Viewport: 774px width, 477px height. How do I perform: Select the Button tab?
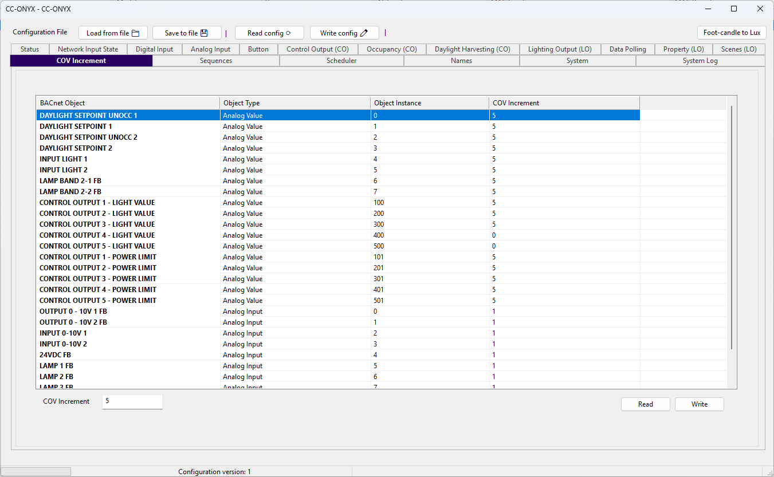[258, 49]
